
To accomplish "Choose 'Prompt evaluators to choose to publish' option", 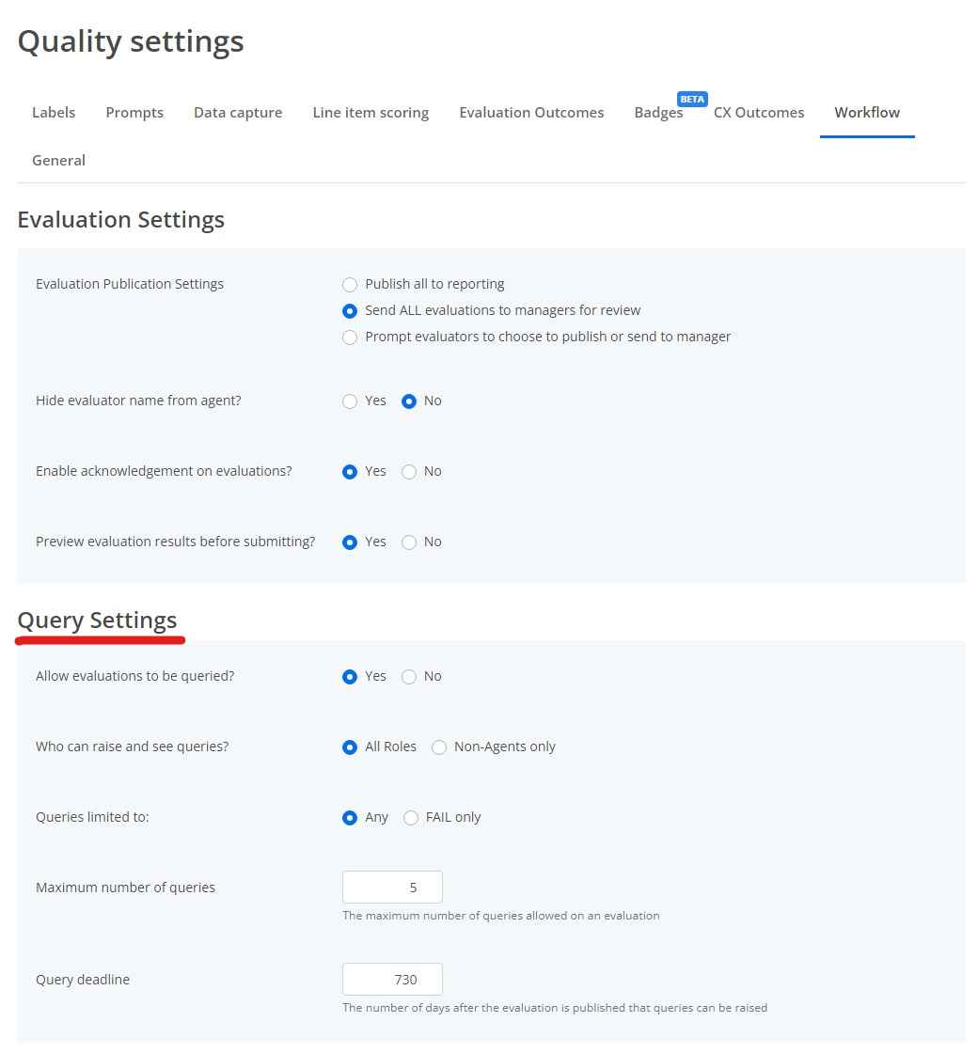I will tap(349, 337).
